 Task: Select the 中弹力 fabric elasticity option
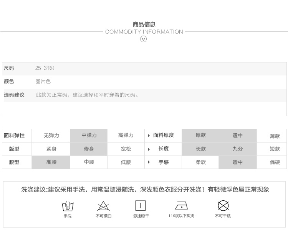click(89, 135)
